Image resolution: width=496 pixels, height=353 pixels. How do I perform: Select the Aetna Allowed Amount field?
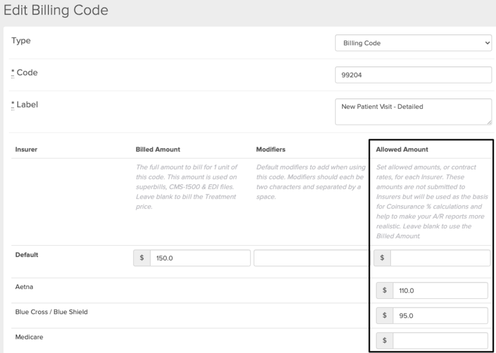coord(440,290)
